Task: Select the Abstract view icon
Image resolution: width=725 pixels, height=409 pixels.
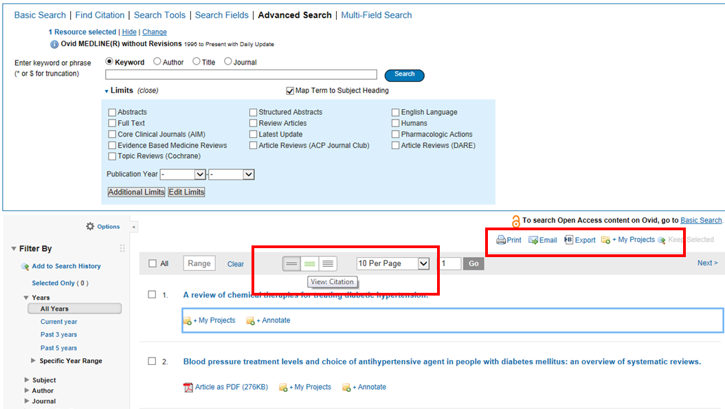Action: [328, 263]
